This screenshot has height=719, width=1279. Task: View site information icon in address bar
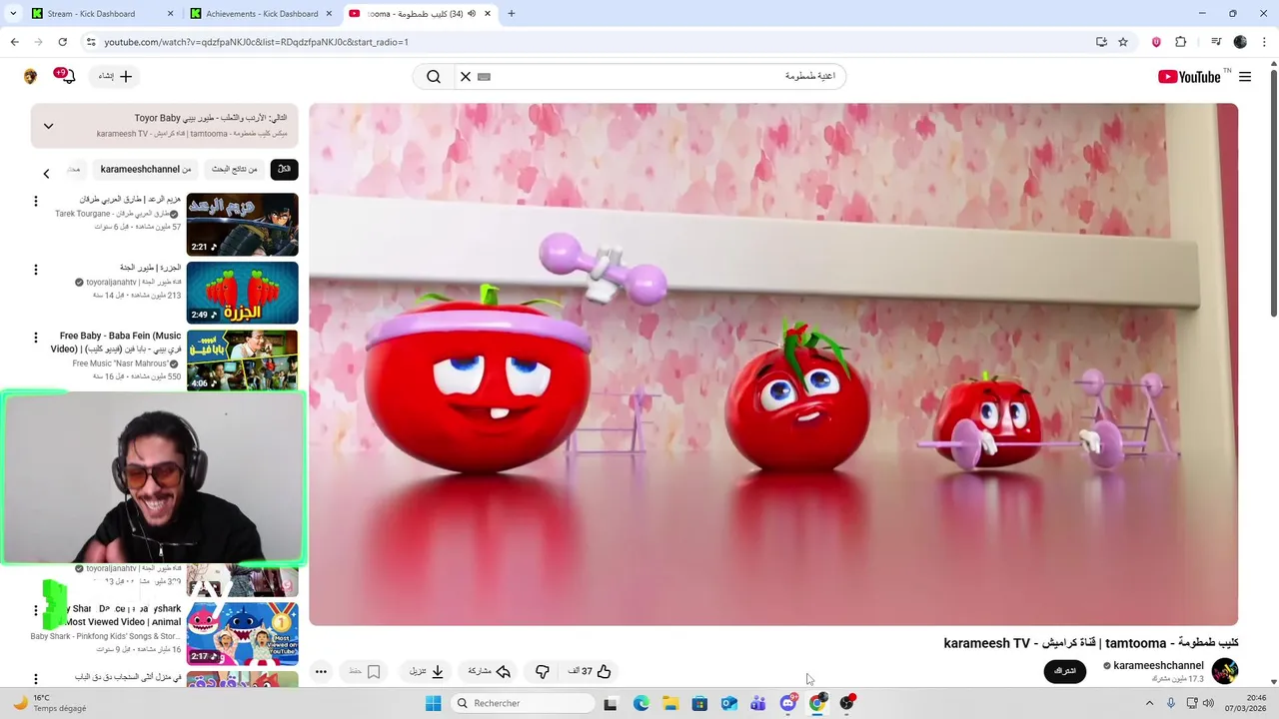point(90,42)
